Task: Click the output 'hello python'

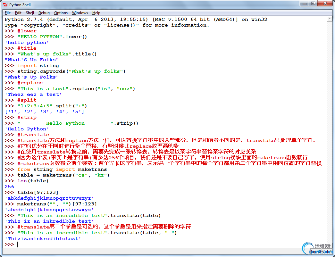Action: point(27,43)
